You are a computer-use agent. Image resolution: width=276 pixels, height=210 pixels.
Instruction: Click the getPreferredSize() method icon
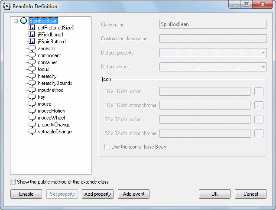32,28
